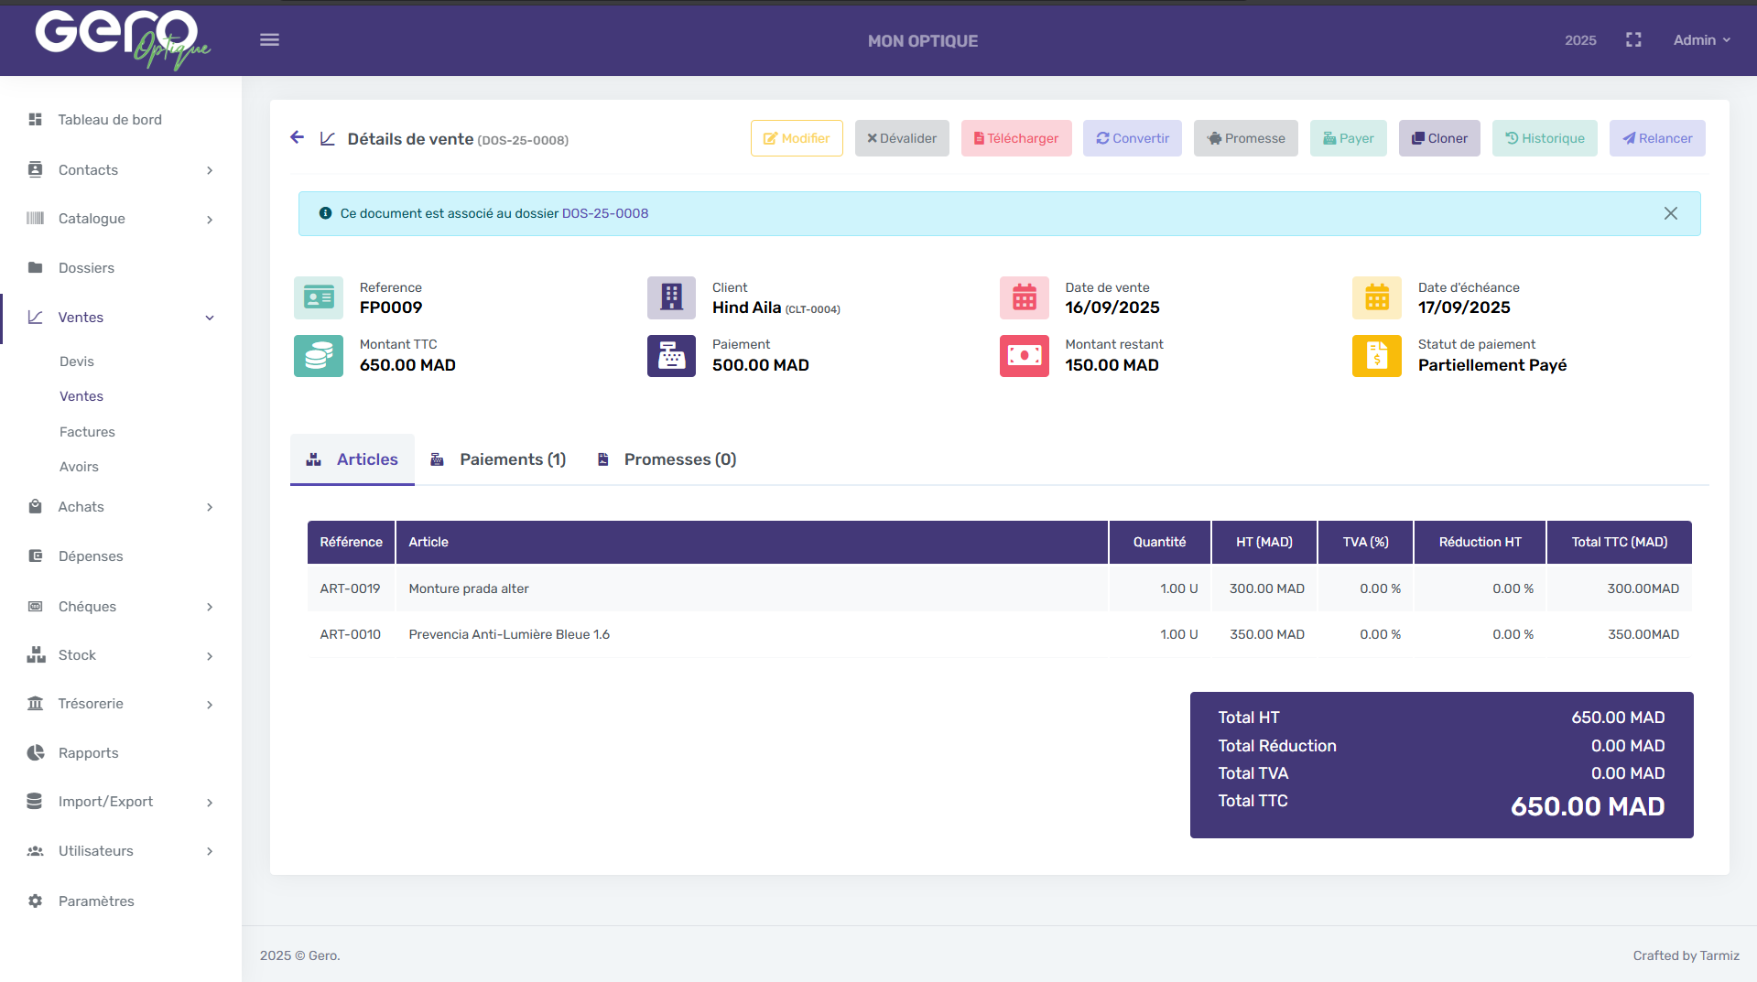Open the Admin user dropdown
The height and width of the screenshot is (982, 1757).
pyautogui.click(x=1701, y=40)
